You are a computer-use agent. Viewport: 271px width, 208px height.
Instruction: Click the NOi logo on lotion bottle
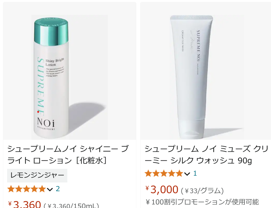click(46, 123)
